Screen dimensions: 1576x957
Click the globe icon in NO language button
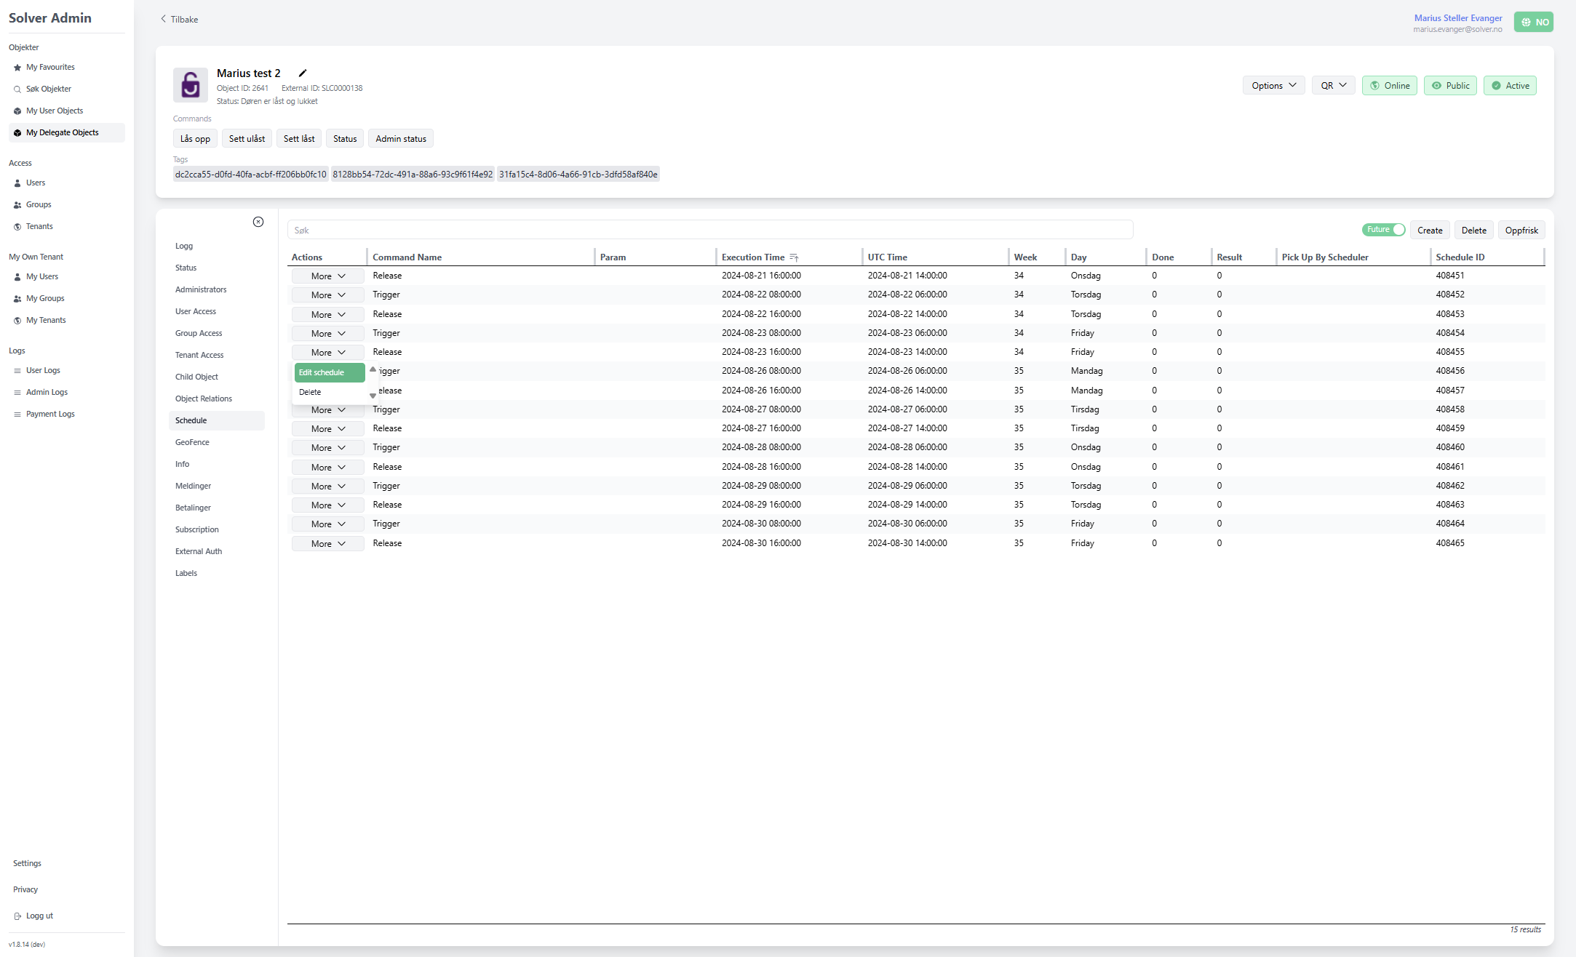point(1527,22)
